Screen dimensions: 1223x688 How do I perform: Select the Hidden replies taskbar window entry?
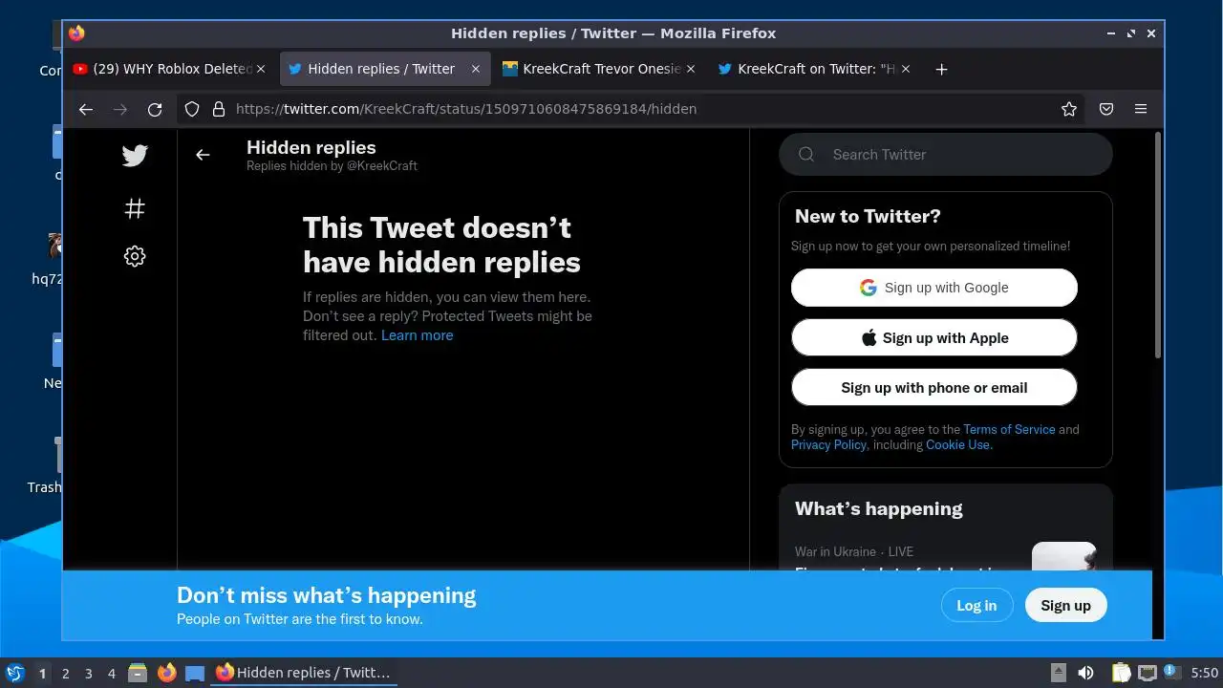tap(303, 673)
